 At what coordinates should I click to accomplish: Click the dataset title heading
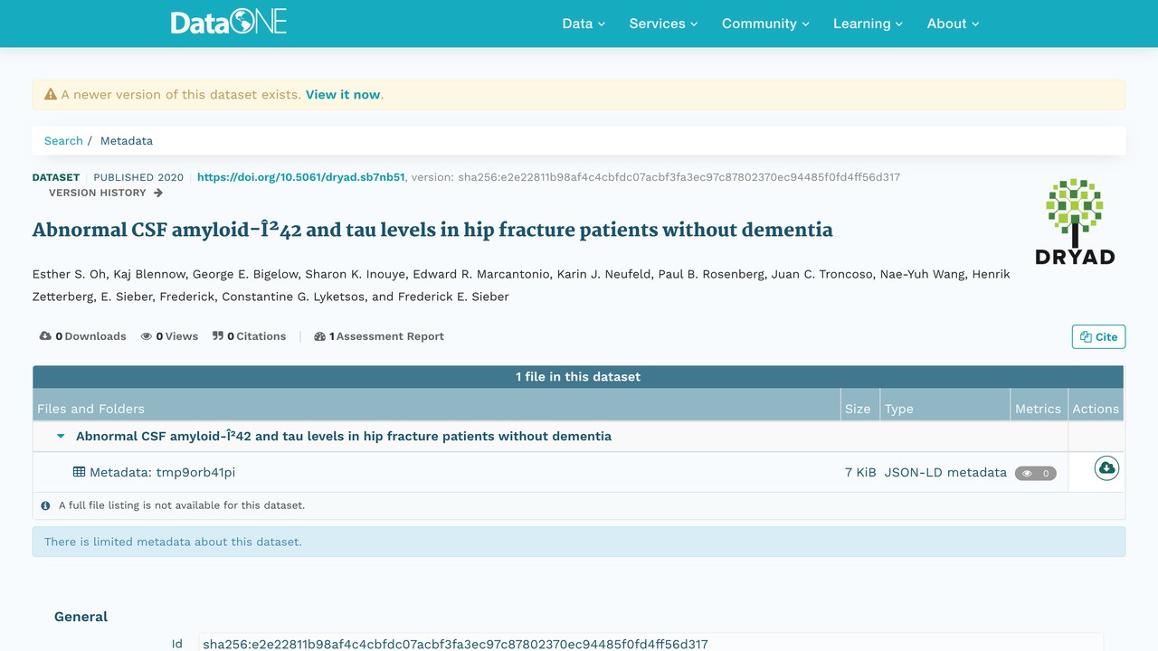pyautogui.click(x=432, y=230)
